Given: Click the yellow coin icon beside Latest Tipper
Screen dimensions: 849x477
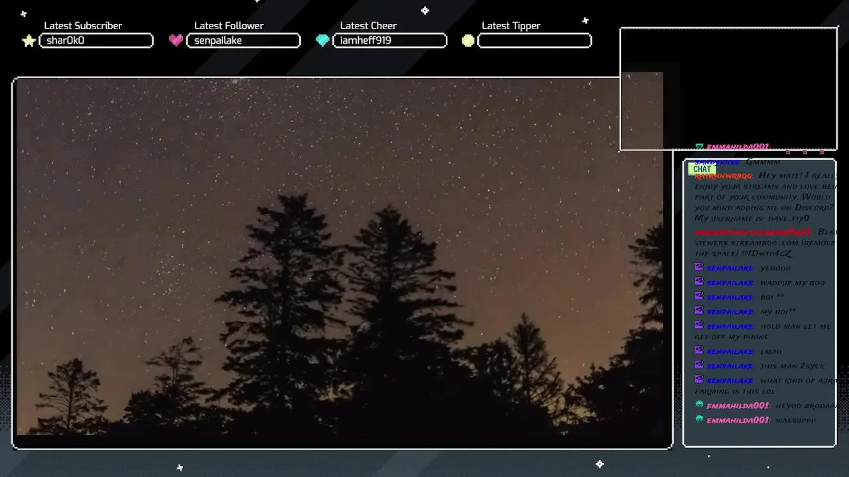Looking at the screenshot, I should tap(468, 41).
